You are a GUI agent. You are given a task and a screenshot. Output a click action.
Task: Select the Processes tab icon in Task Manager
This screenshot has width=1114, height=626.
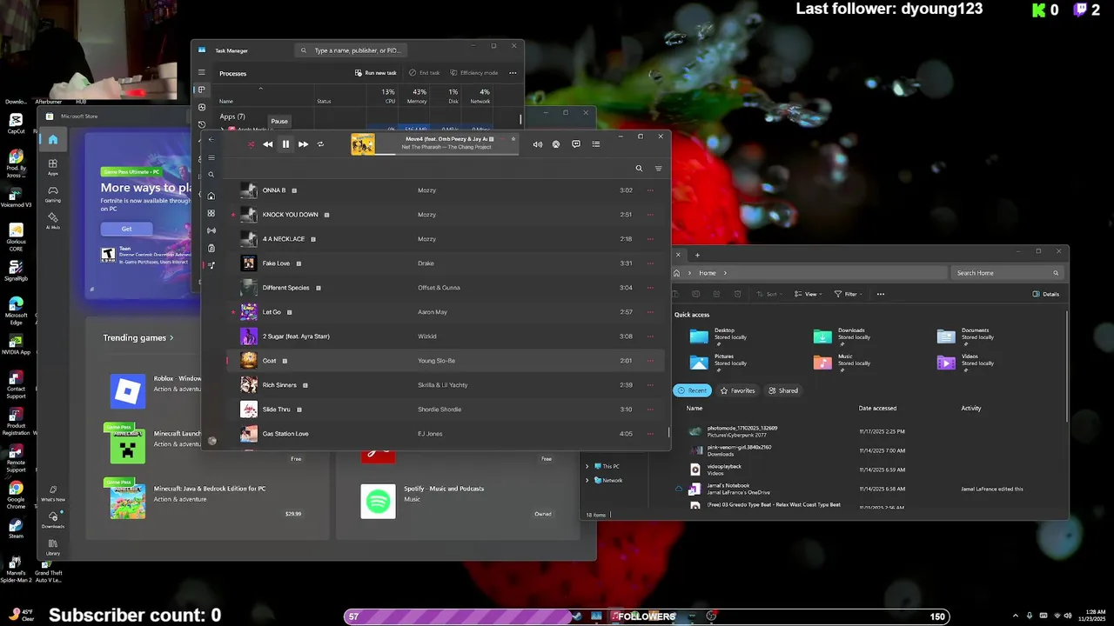pos(201,90)
